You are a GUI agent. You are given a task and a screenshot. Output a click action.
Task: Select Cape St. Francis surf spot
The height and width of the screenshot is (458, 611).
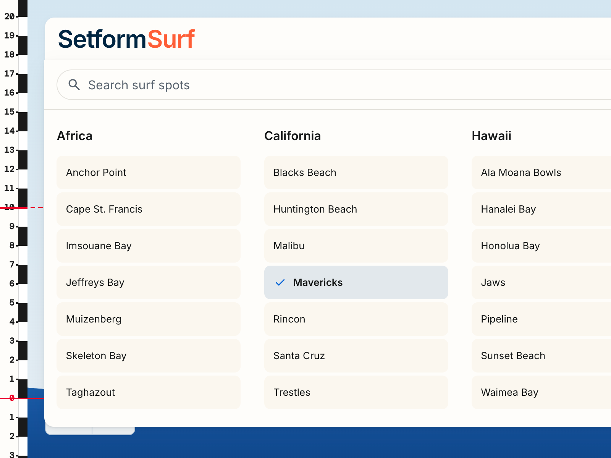point(149,209)
